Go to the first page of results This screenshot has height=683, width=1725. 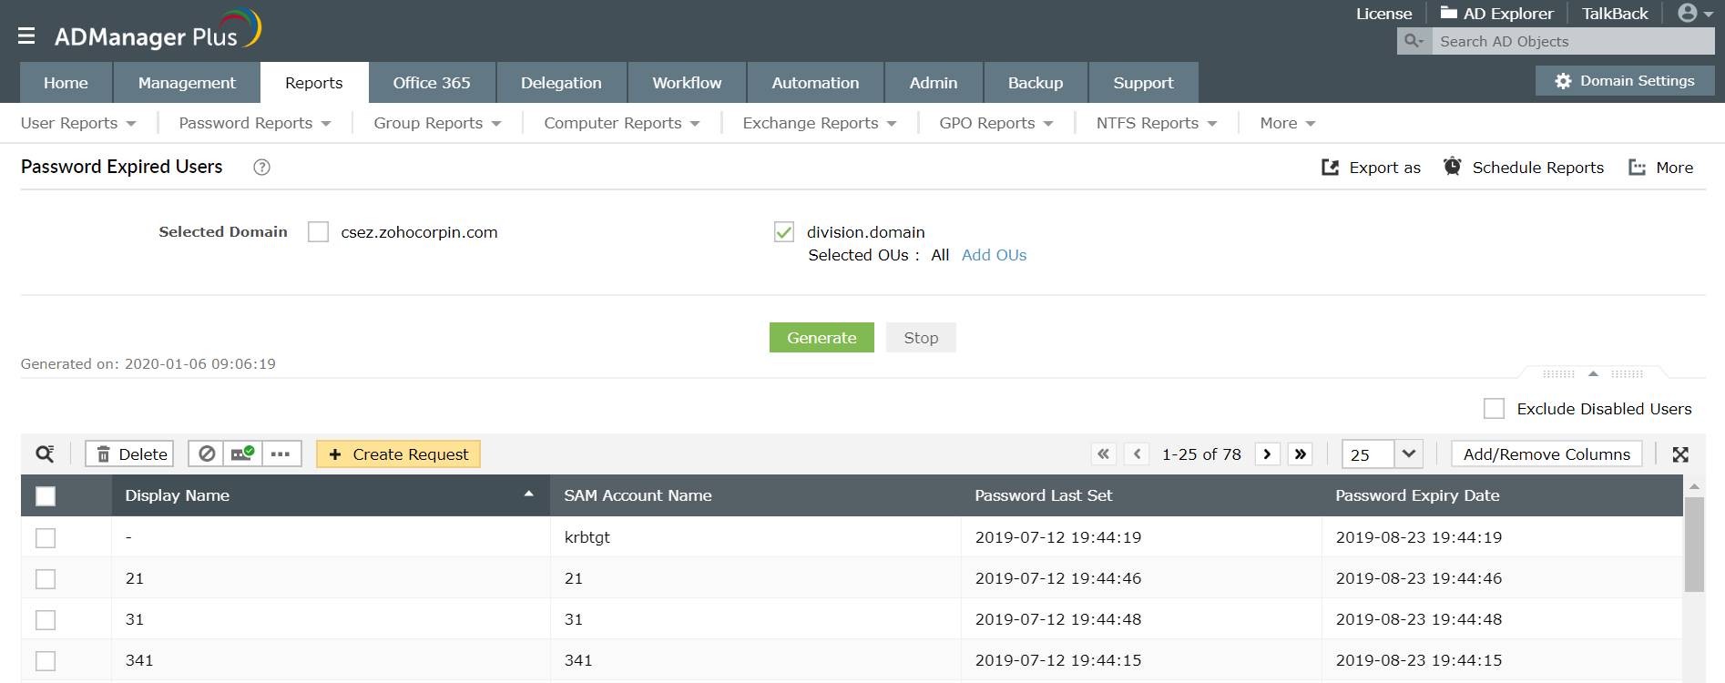(x=1103, y=454)
